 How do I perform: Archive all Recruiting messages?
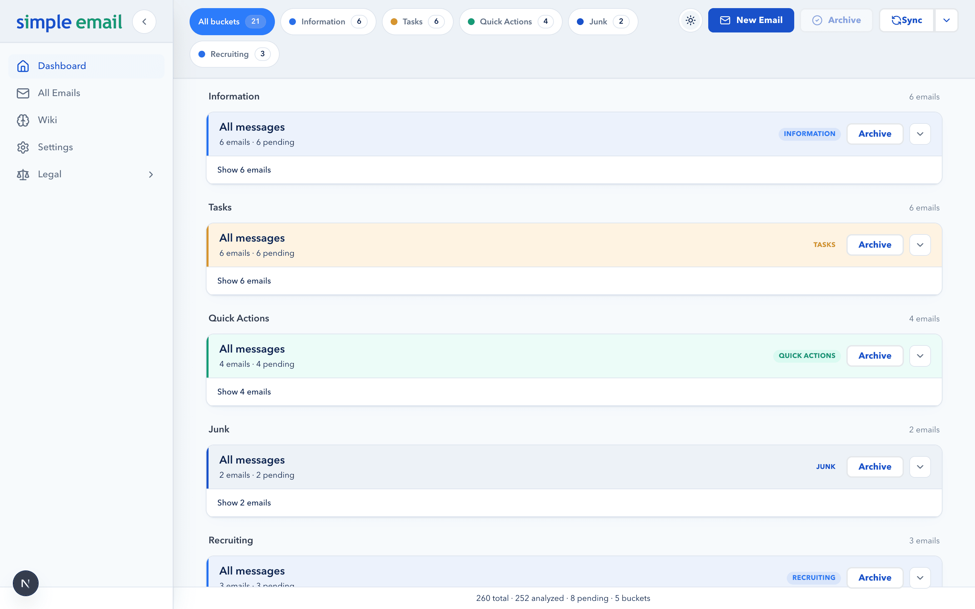(875, 578)
